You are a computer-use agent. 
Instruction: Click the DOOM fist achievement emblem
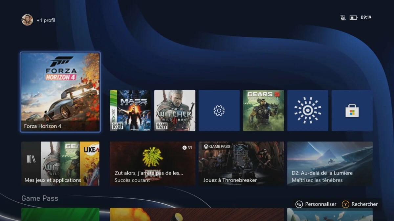tap(153, 157)
